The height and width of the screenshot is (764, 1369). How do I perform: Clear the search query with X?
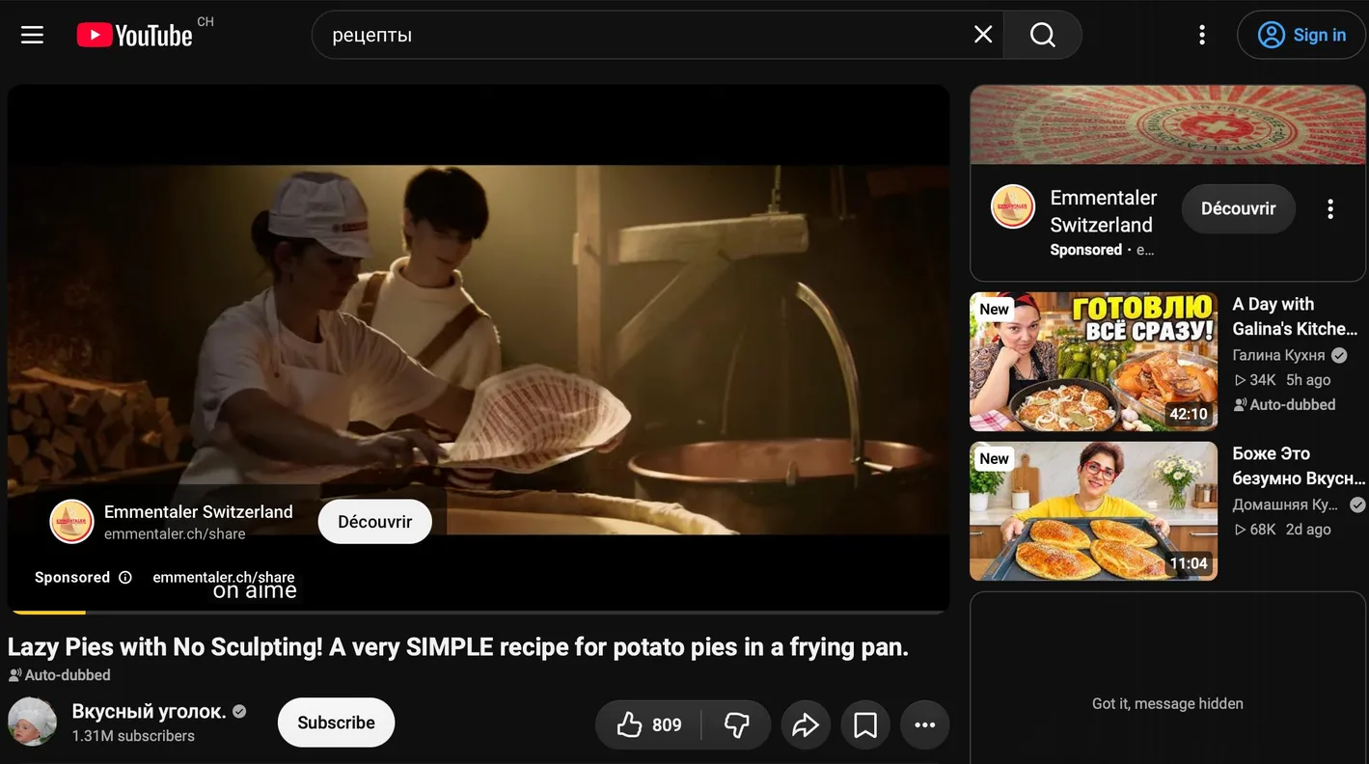[983, 35]
